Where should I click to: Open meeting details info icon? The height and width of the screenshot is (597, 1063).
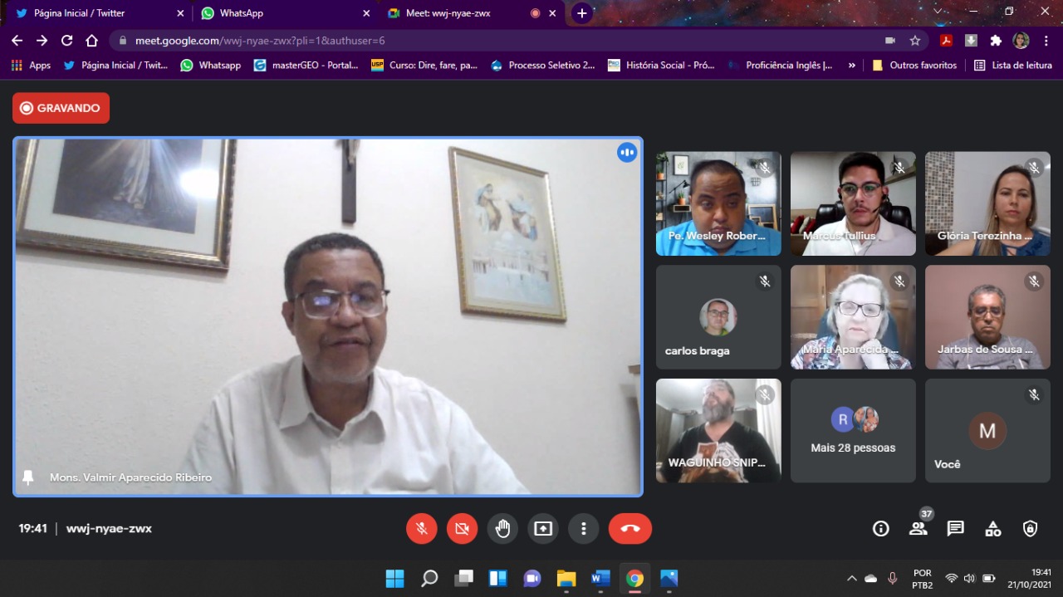tap(881, 529)
